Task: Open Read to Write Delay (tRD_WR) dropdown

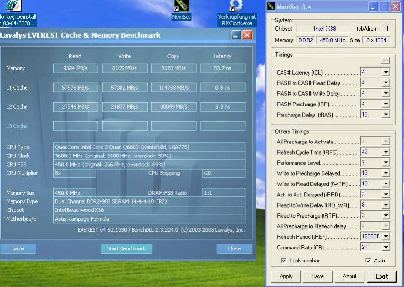Action: point(386,205)
